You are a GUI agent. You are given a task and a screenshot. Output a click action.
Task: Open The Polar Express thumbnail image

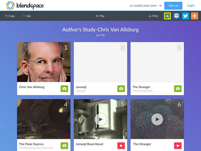pyautogui.click(x=44, y=119)
